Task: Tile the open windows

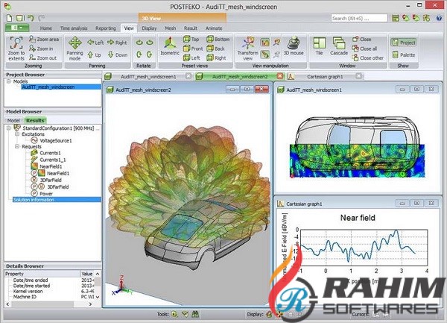Action: 320,46
